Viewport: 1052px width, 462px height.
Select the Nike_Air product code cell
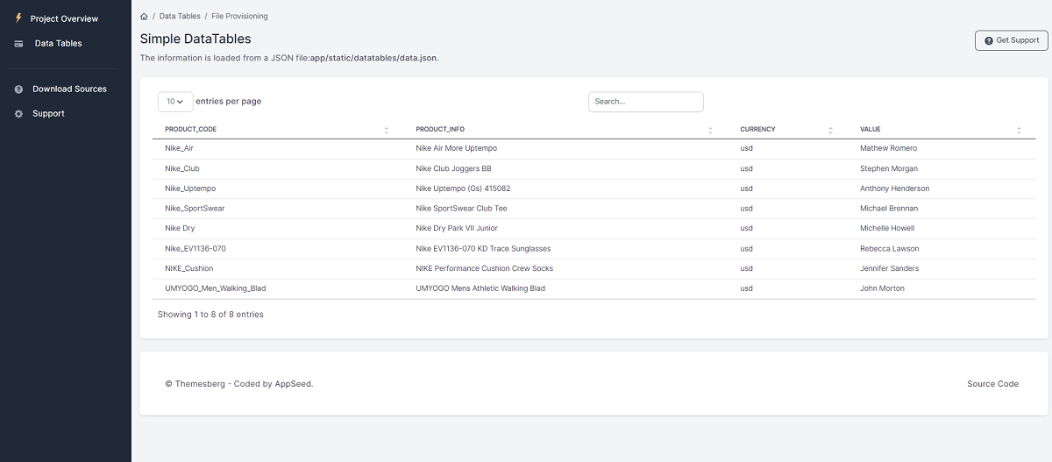pyautogui.click(x=179, y=148)
